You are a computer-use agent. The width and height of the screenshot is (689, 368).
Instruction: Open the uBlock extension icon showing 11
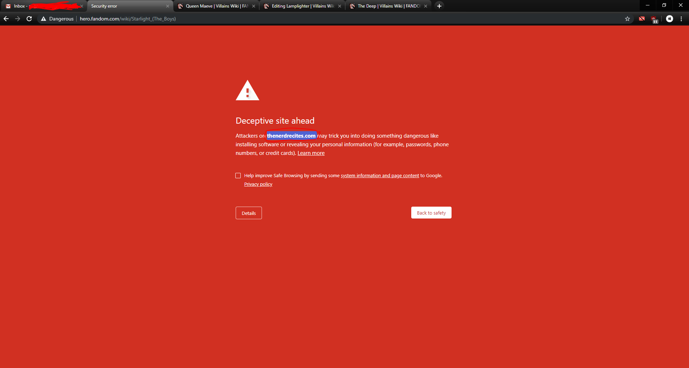click(654, 19)
